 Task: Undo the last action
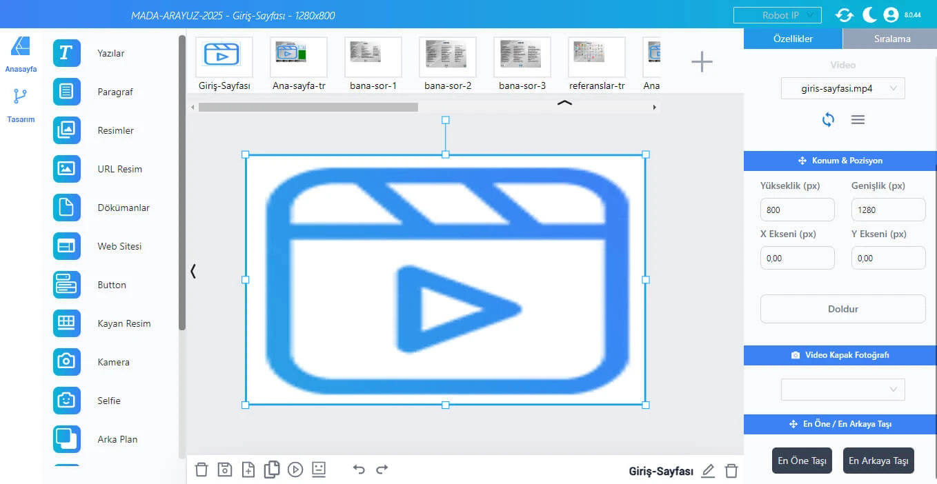click(359, 470)
